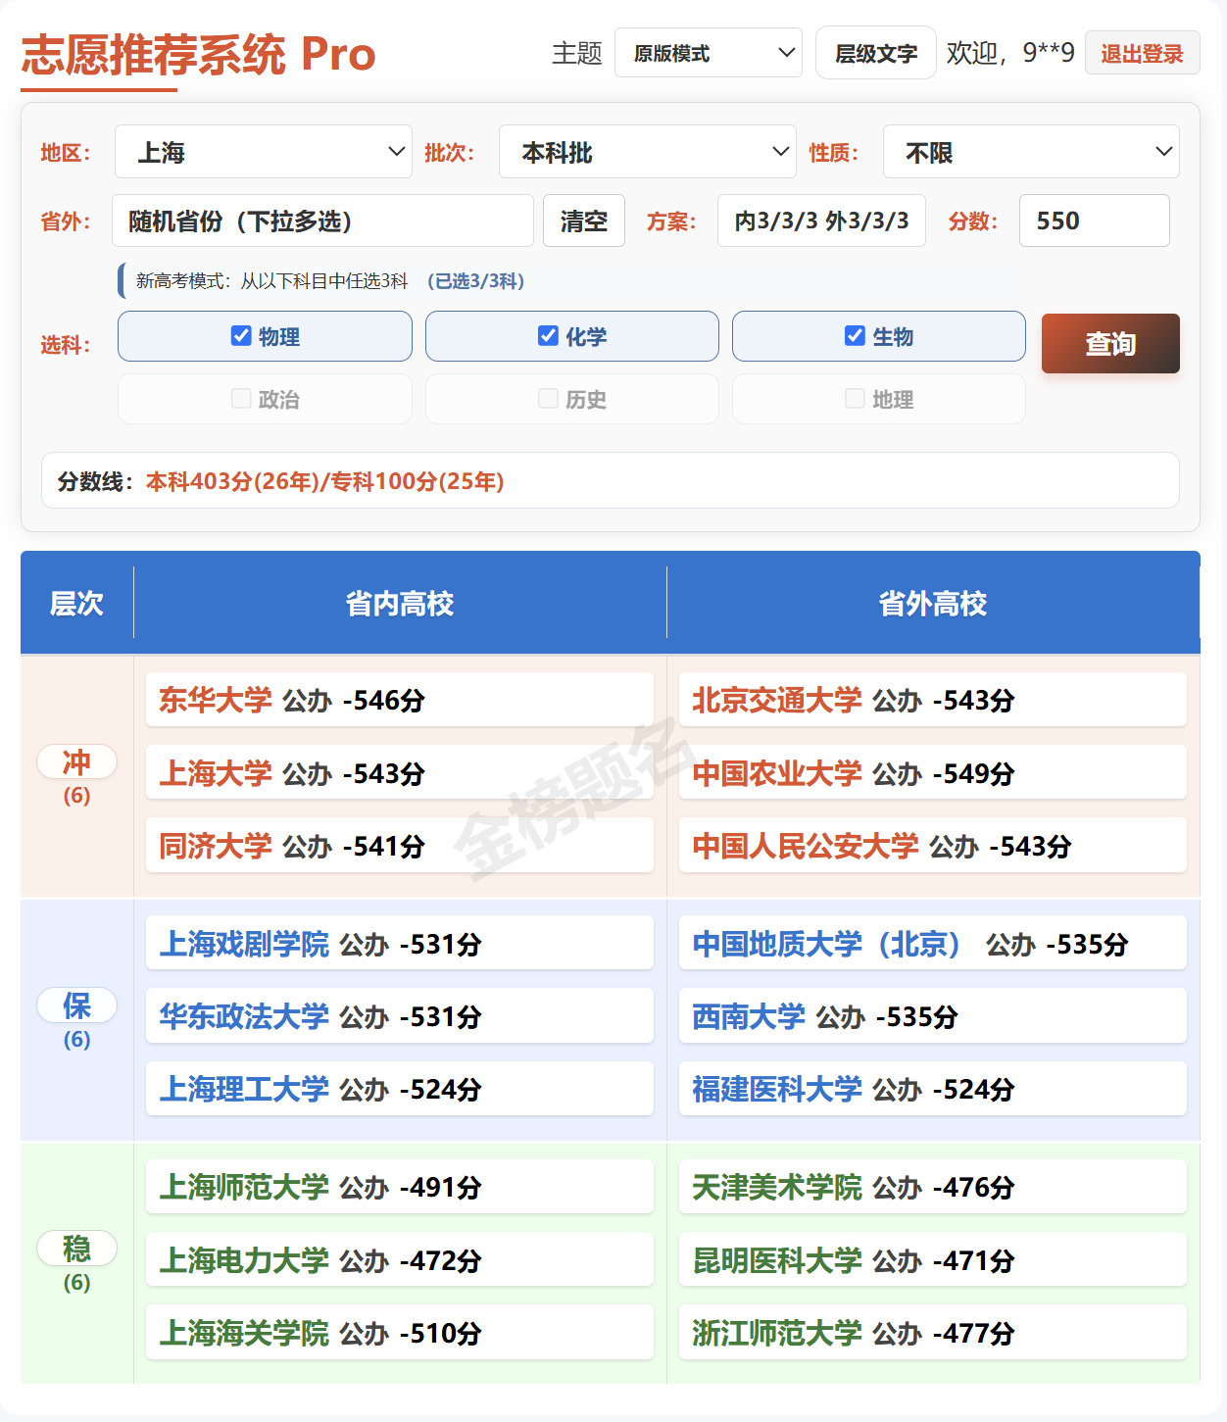Check the 地理 subject checkbox
1227x1422 pixels.
pyautogui.click(x=855, y=398)
